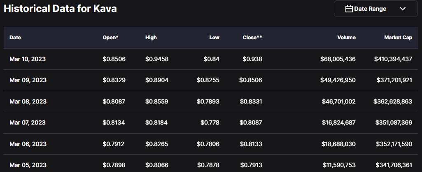
Task: Select the Mar 10, 2023 date cell
Action: click(x=28, y=59)
